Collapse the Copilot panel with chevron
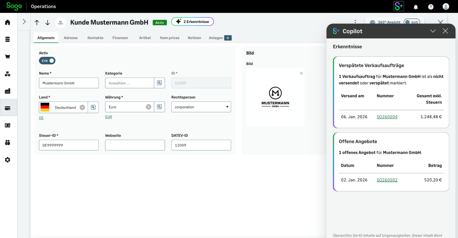458x238 pixels. tap(433, 31)
